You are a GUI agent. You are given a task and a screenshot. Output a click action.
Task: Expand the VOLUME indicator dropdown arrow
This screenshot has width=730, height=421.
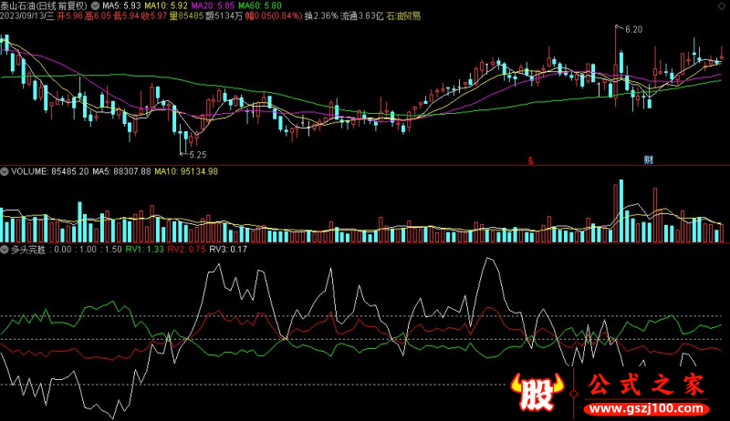pos(5,171)
